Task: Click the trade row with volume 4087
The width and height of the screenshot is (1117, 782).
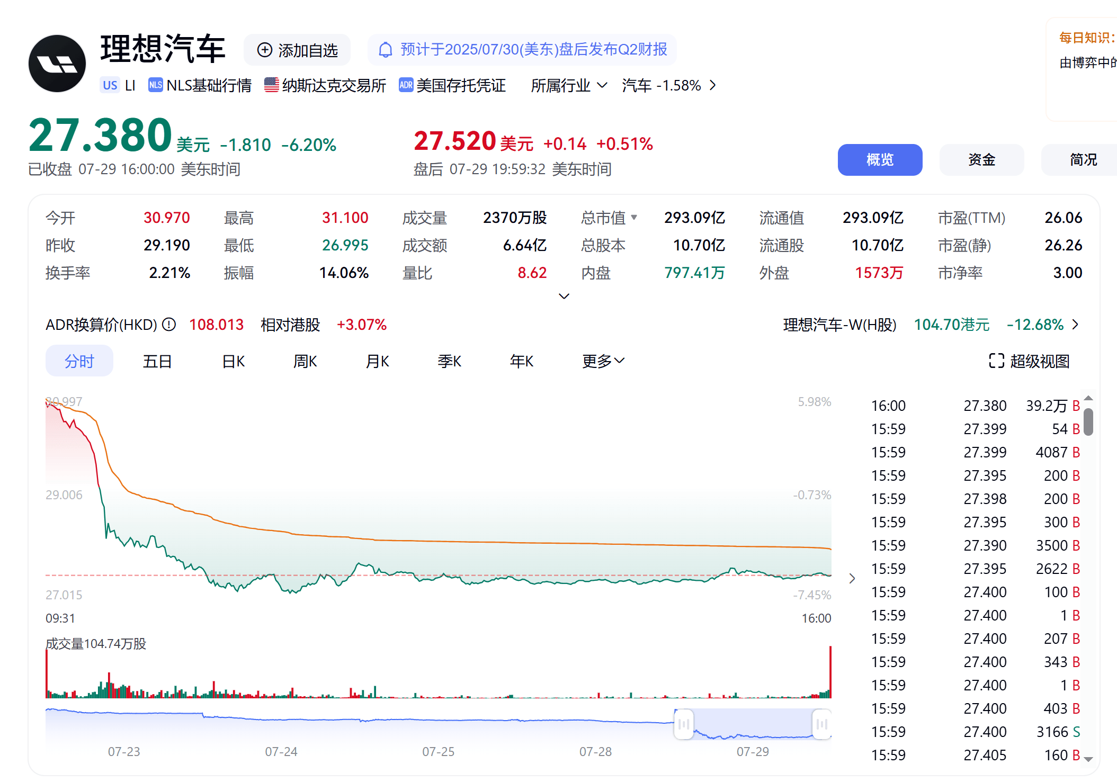Action: (975, 452)
